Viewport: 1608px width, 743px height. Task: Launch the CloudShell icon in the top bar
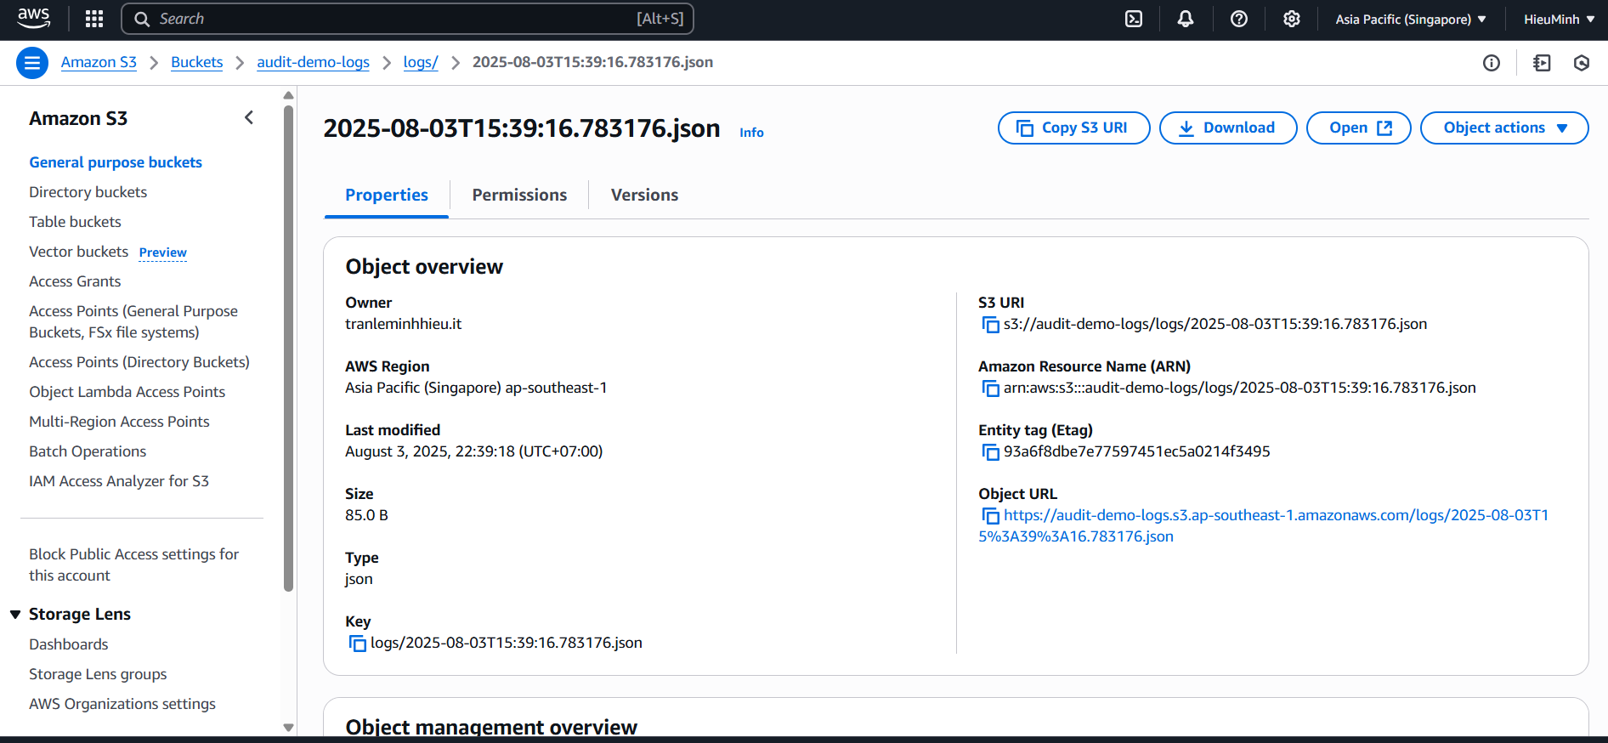[x=1134, y=19]
